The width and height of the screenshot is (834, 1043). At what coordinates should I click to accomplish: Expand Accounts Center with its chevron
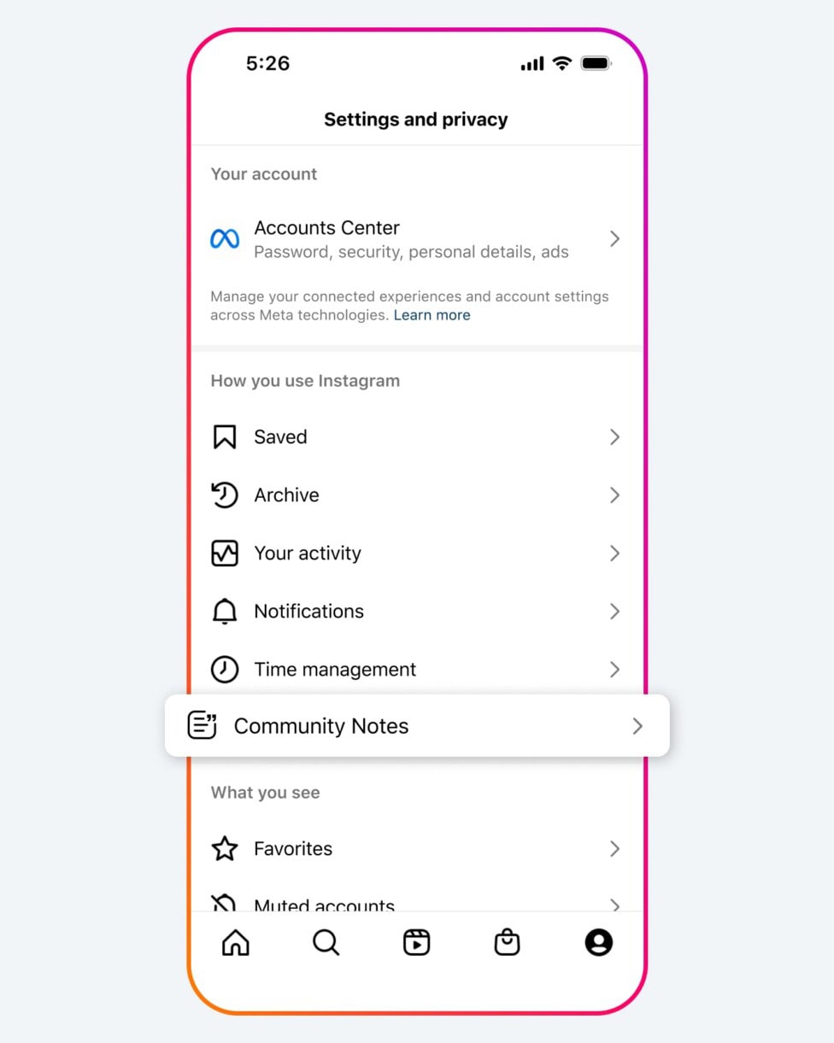point(614,239)
